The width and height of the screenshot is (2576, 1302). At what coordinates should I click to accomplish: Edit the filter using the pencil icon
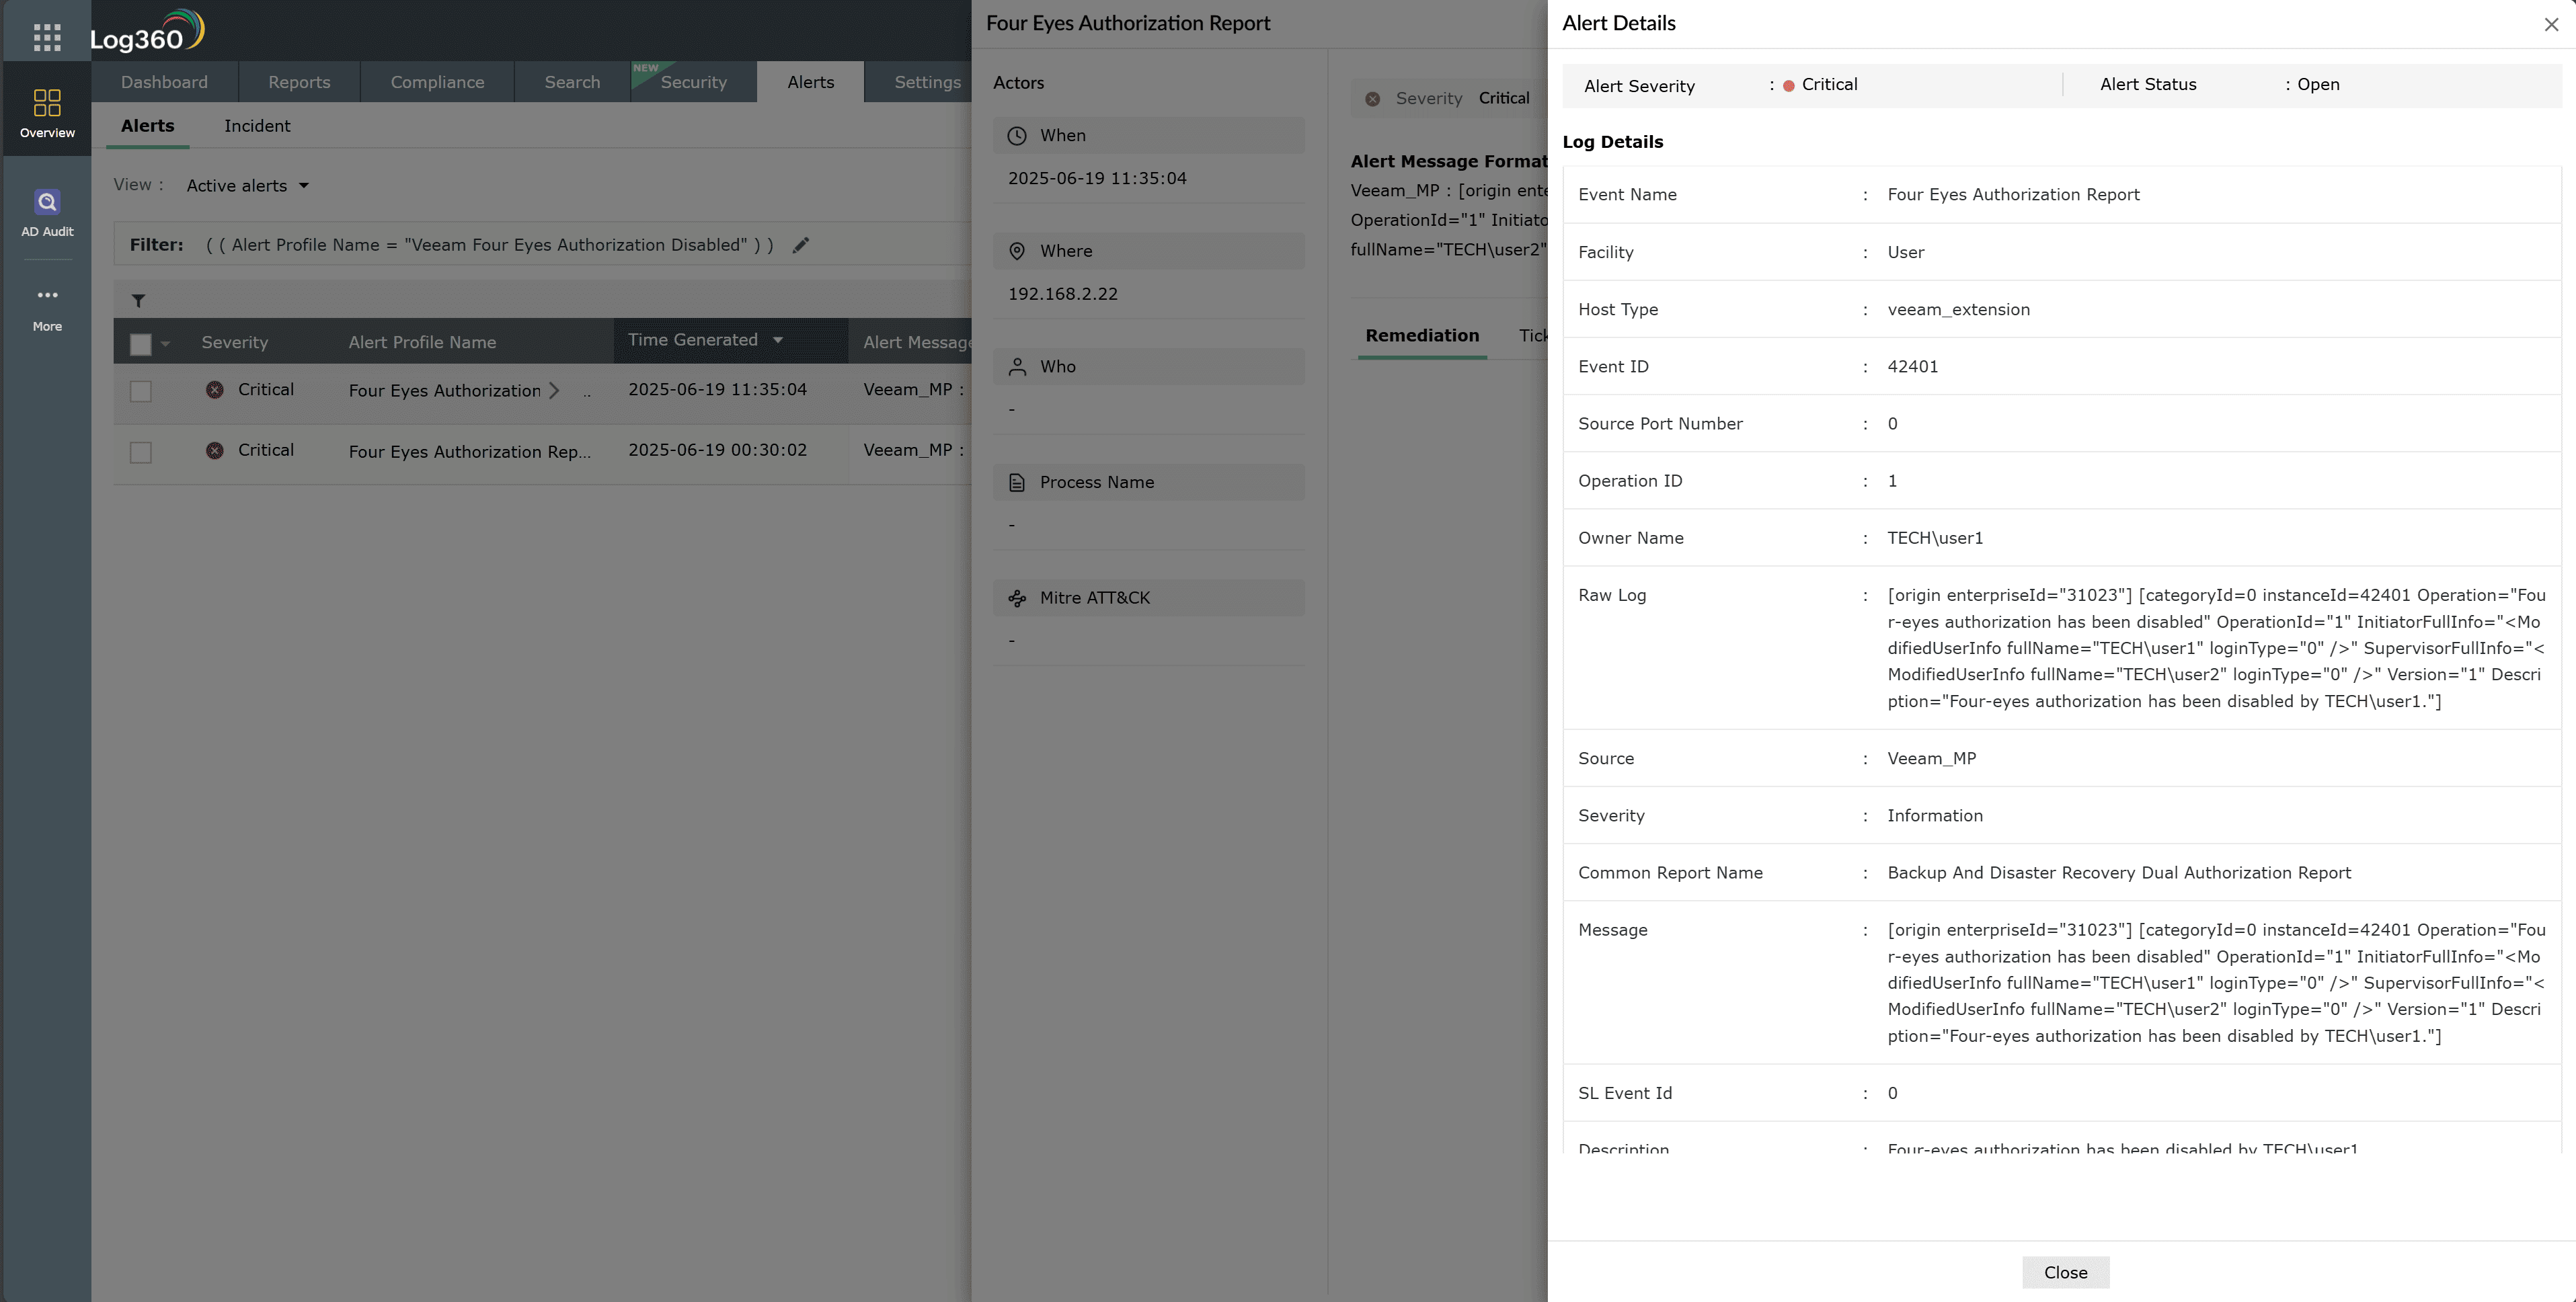pos(801,244)
